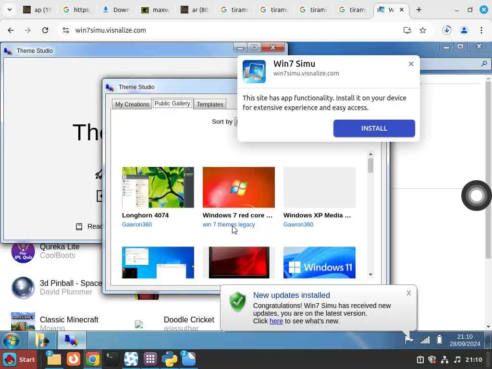This screenshot has width=492, height=369.
Task: Click the Win7 Simu app logo
Action: 254,72
